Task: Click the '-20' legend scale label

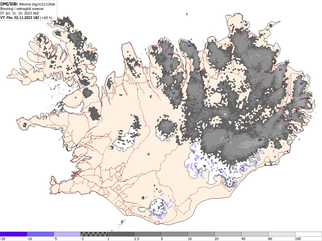Action: tap(3, 239)
